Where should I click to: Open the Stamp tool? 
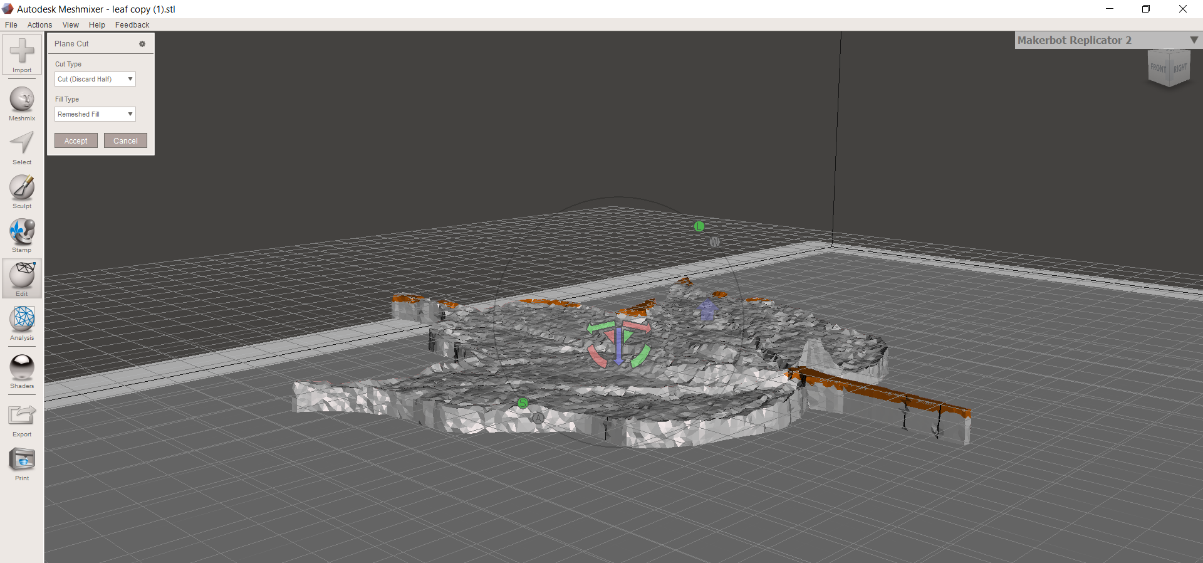pos(22,236)
